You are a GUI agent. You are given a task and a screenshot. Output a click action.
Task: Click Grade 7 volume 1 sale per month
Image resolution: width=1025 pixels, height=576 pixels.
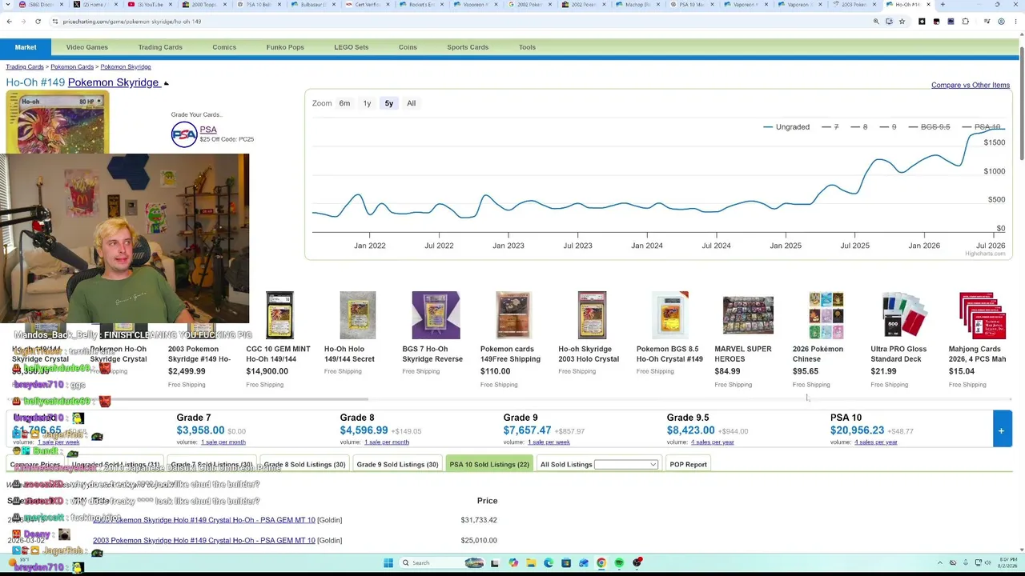223,442
